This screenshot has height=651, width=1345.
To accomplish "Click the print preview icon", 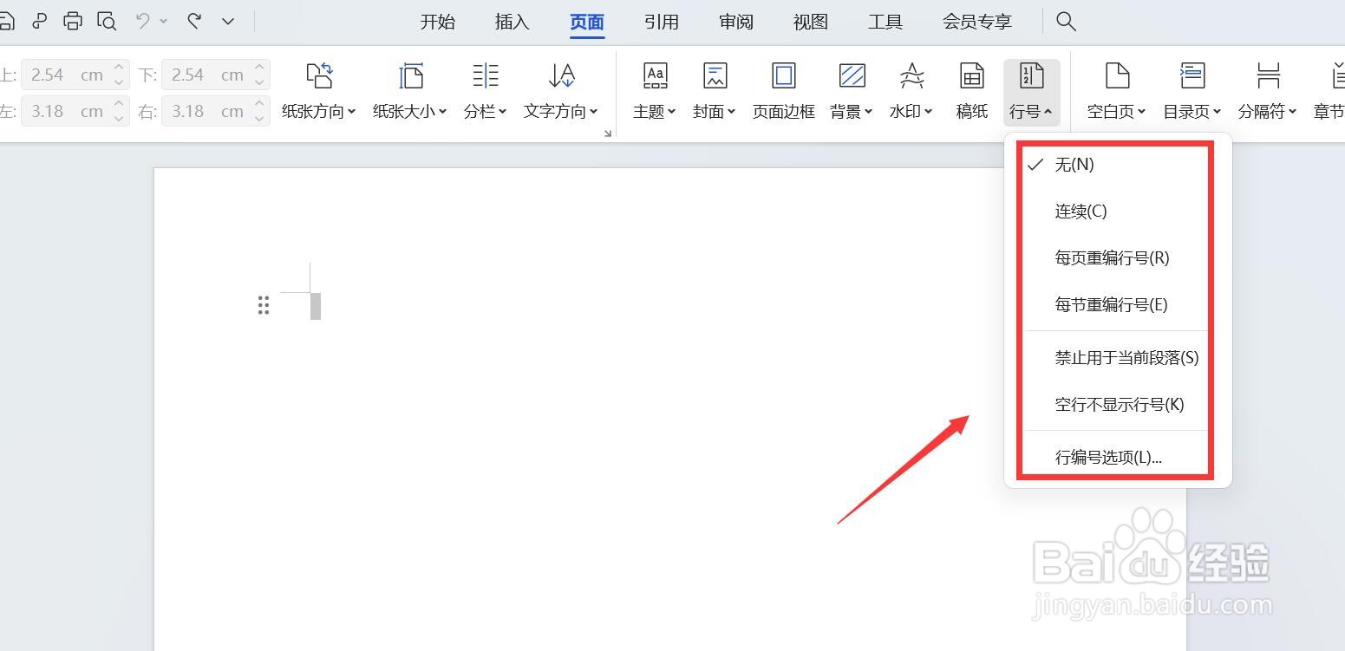I will point(106,21).
